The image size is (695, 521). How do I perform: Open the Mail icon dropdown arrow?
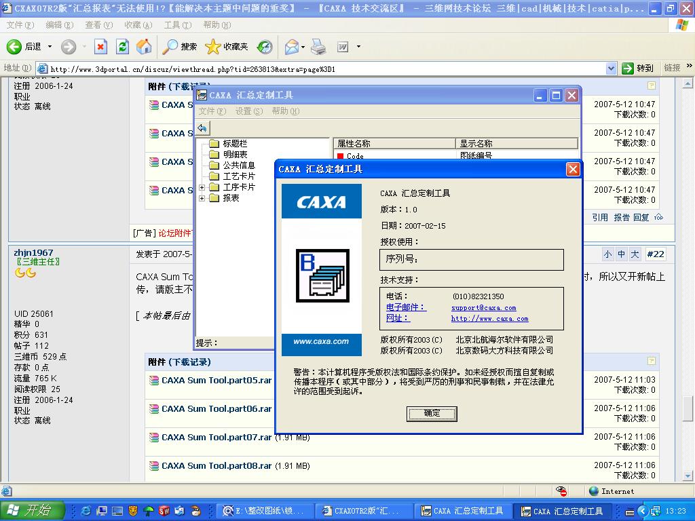click(x=303, y=47)
